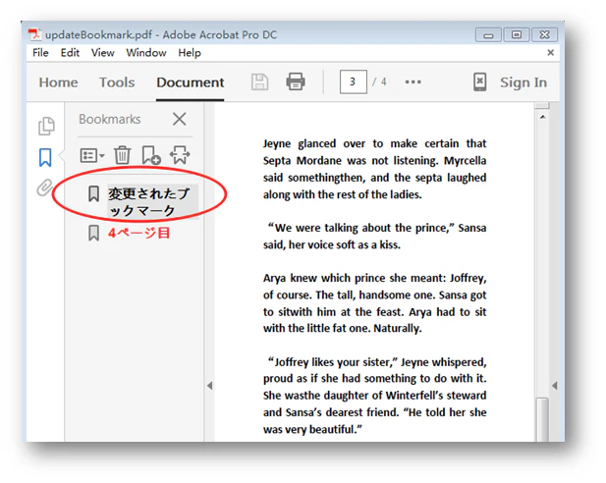Screen dimensions: 606x483
Task: Click the vertical scrollbar thumb
Action: click(542, 419)
